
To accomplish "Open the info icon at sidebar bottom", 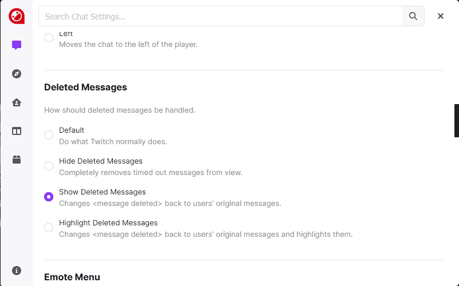I will [17, 271].
